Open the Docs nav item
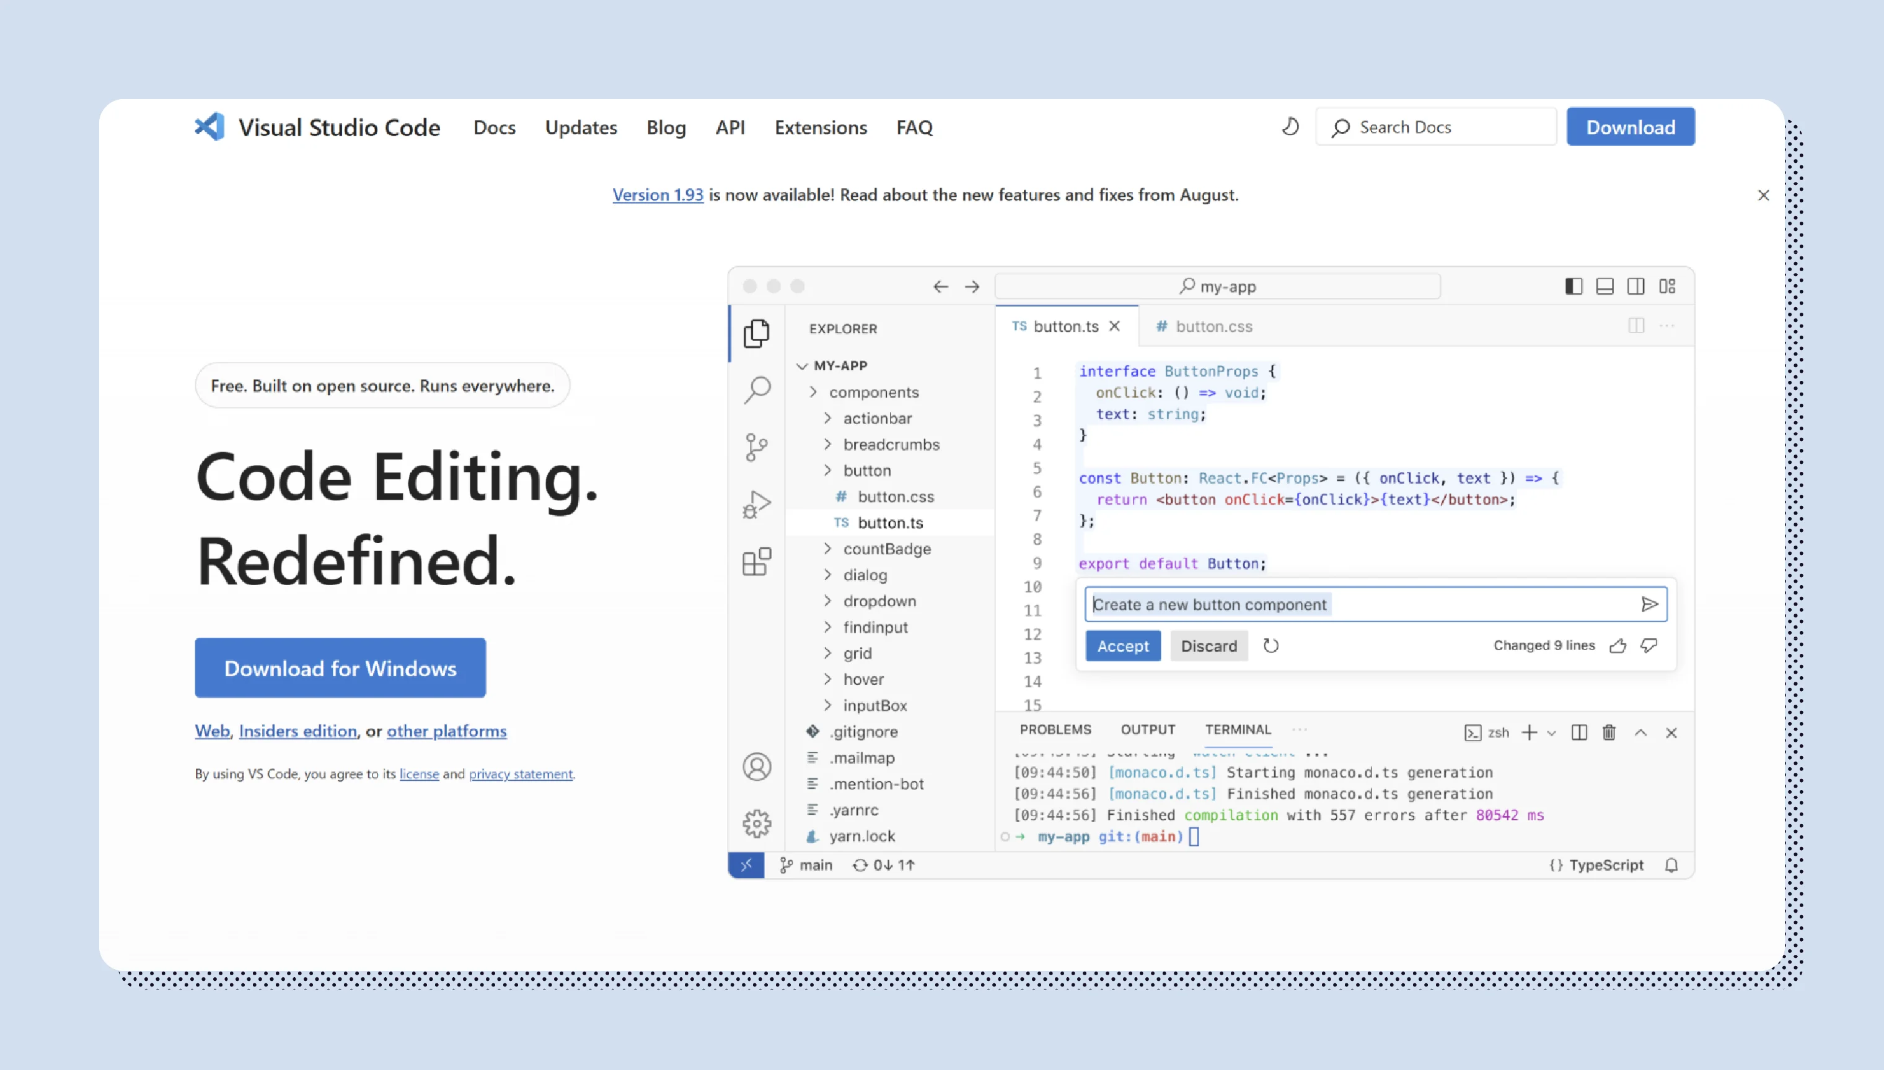The height and width of the screenshot is (1070, 1884). coord(494,127)
